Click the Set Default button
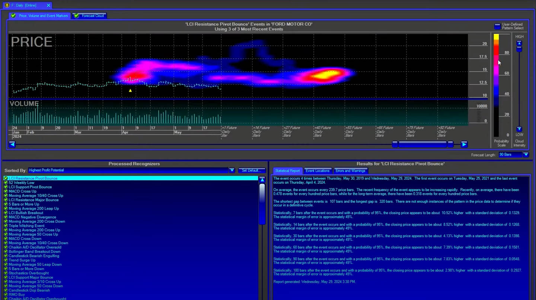 click(252, 170)
